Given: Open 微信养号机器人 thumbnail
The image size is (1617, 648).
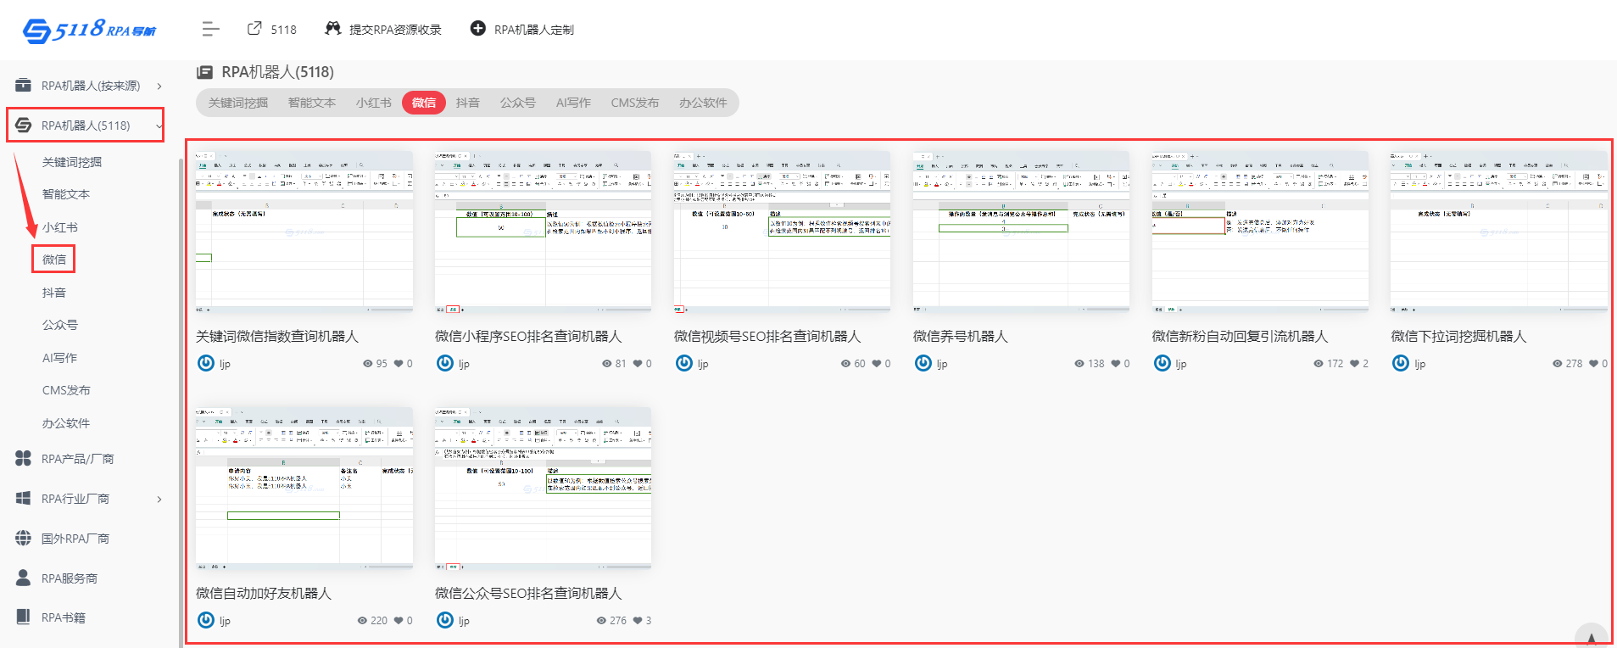Looking at the screenshot, I should (1022, 233).
